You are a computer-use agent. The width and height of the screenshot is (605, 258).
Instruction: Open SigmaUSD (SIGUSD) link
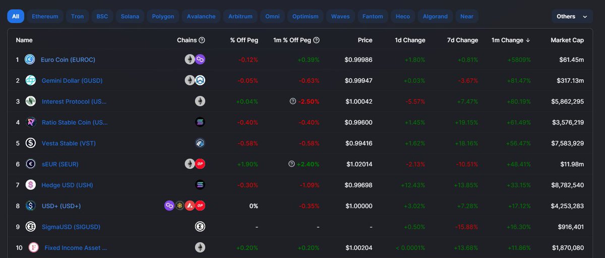point(71,227)
